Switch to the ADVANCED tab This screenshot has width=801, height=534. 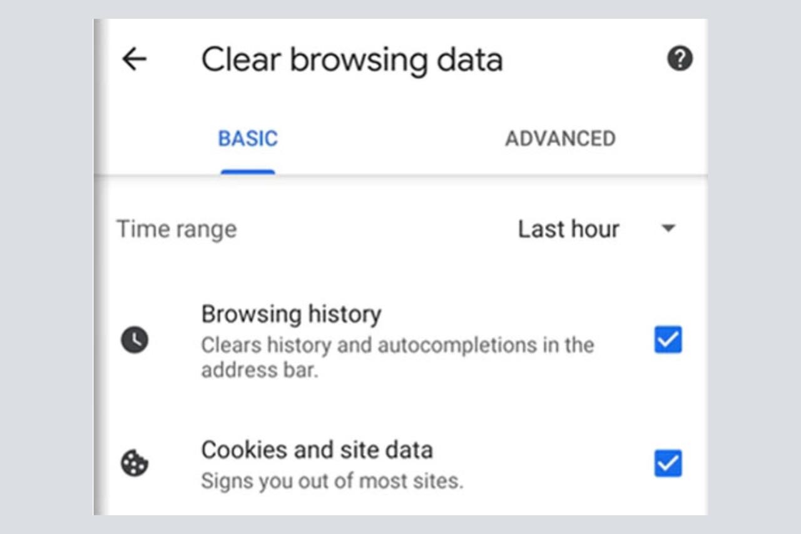[x=560, y=138]
